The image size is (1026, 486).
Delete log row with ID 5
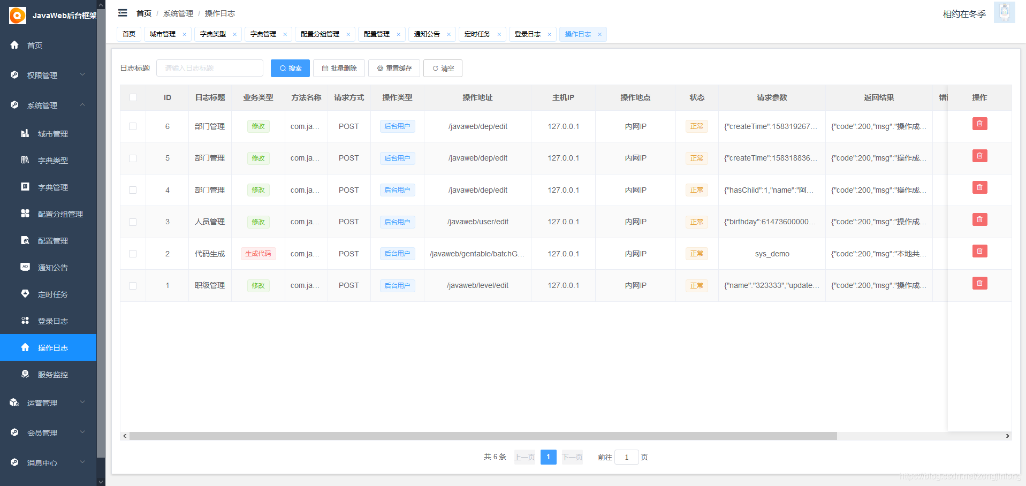(979, 156)
